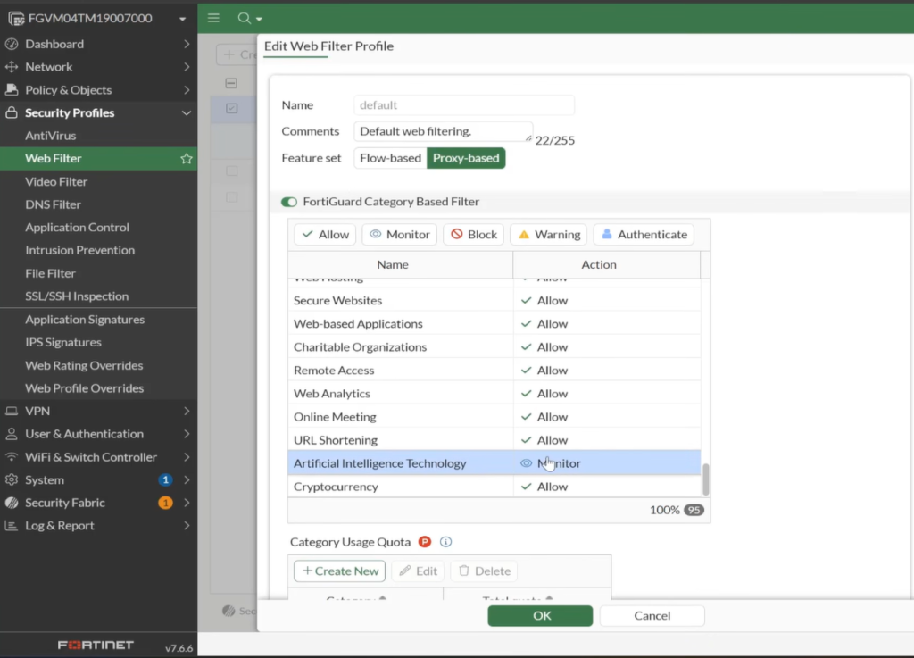Set selected category to Block

pos(473,234)
